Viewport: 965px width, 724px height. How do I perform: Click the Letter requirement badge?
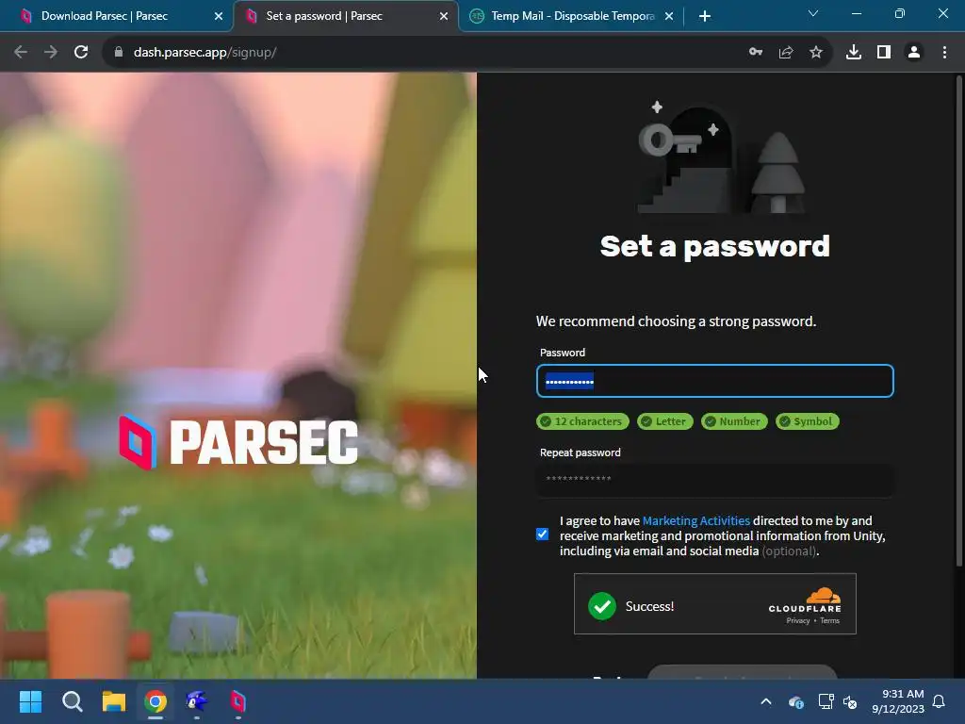[x=664, y=421]
